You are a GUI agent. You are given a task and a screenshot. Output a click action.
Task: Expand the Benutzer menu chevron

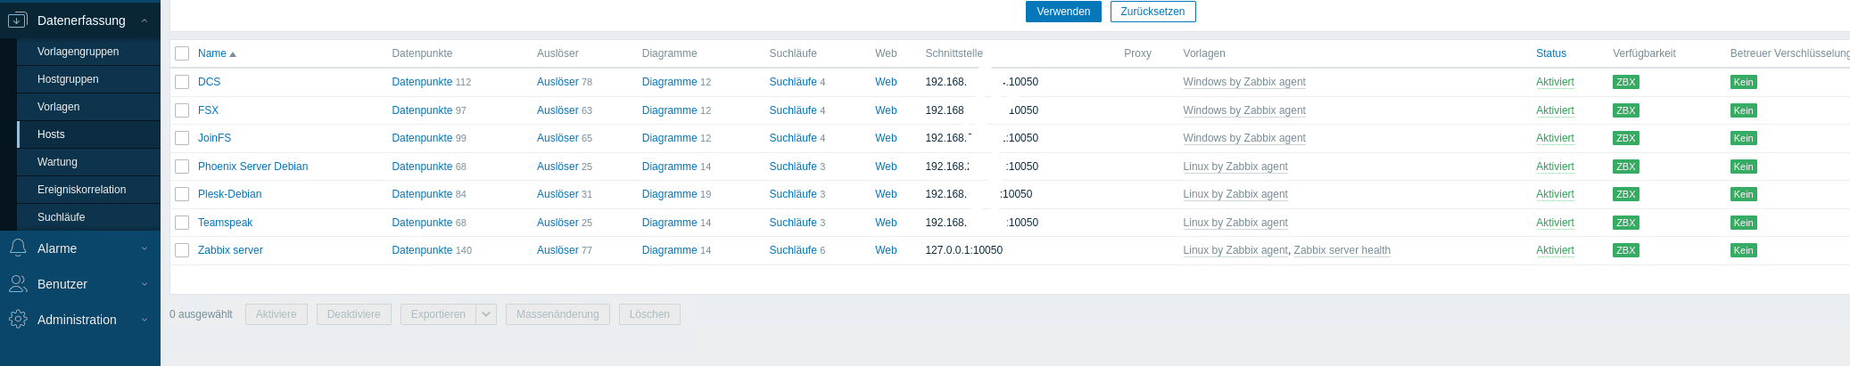[145, 284]
